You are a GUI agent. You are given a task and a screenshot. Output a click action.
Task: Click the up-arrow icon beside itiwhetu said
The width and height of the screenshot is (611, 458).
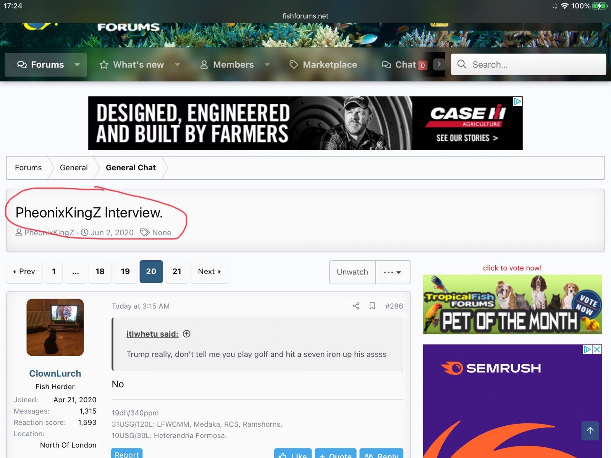point(187,334)
